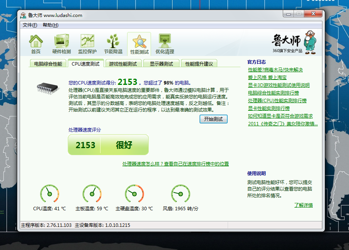Image resolution: width=349 pixels, height=250 pixels.
Task: Click the 主硬盘温度: 30 ℃ reading
Action: point(134,209)
